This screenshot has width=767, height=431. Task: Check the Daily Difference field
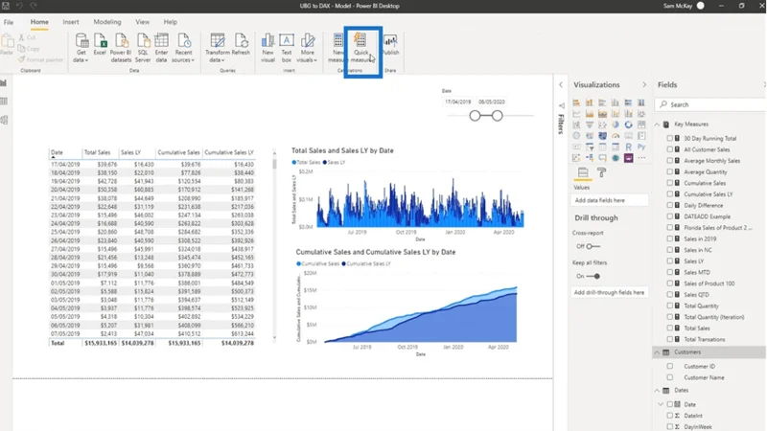coord(670,205)
